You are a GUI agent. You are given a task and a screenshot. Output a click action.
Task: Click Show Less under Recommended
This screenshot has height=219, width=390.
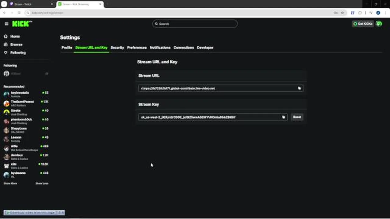point(42,183)
